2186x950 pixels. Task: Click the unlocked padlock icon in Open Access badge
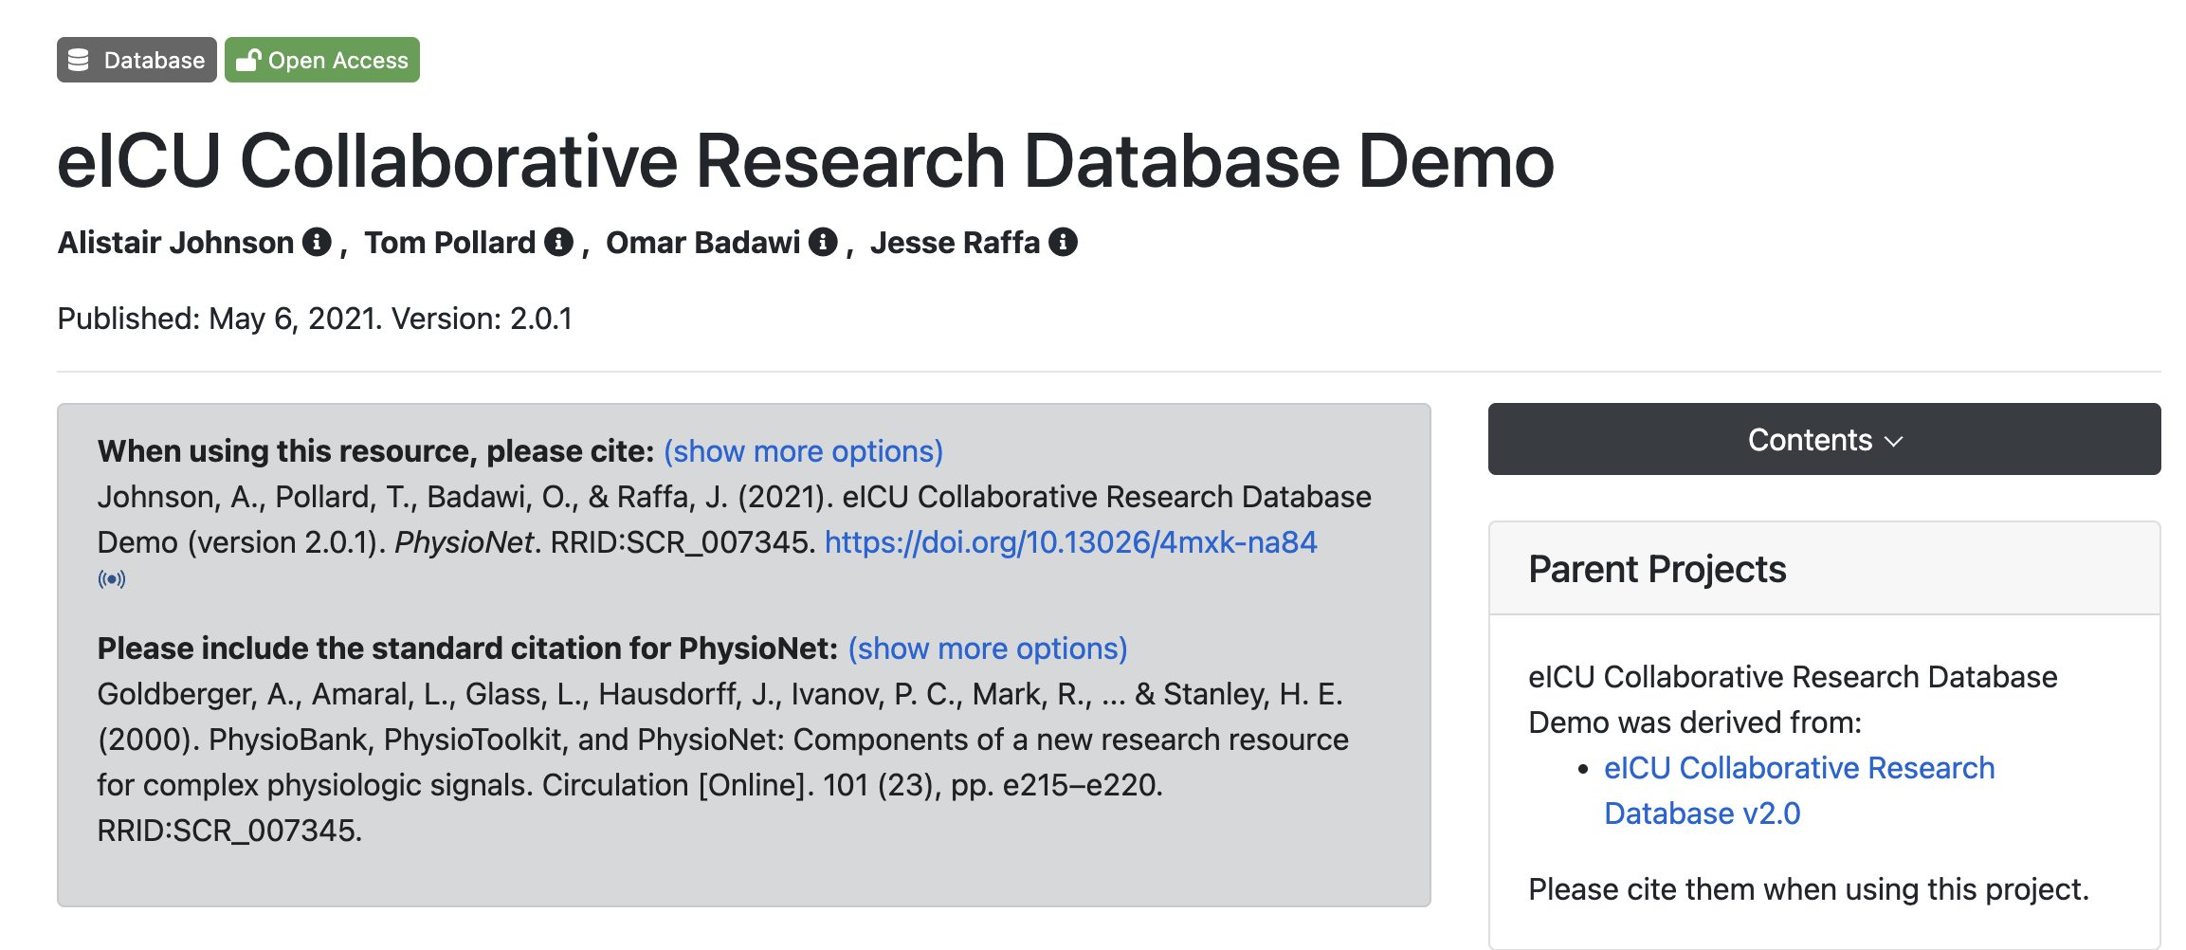coord(248,60)
